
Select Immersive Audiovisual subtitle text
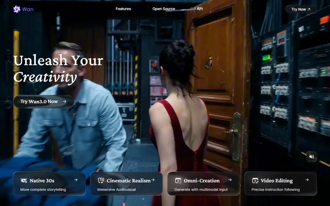117,190
